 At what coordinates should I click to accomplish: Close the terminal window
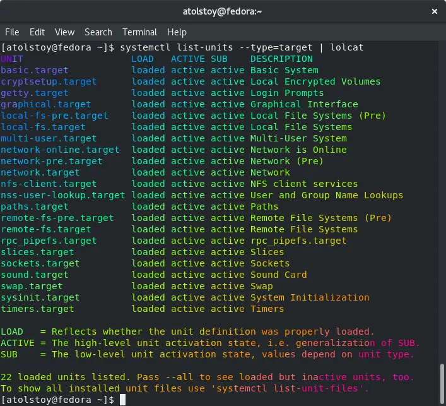(x=432, y=11)
